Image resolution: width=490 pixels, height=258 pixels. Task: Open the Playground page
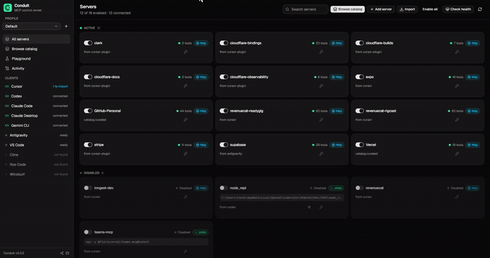point(36,59)
